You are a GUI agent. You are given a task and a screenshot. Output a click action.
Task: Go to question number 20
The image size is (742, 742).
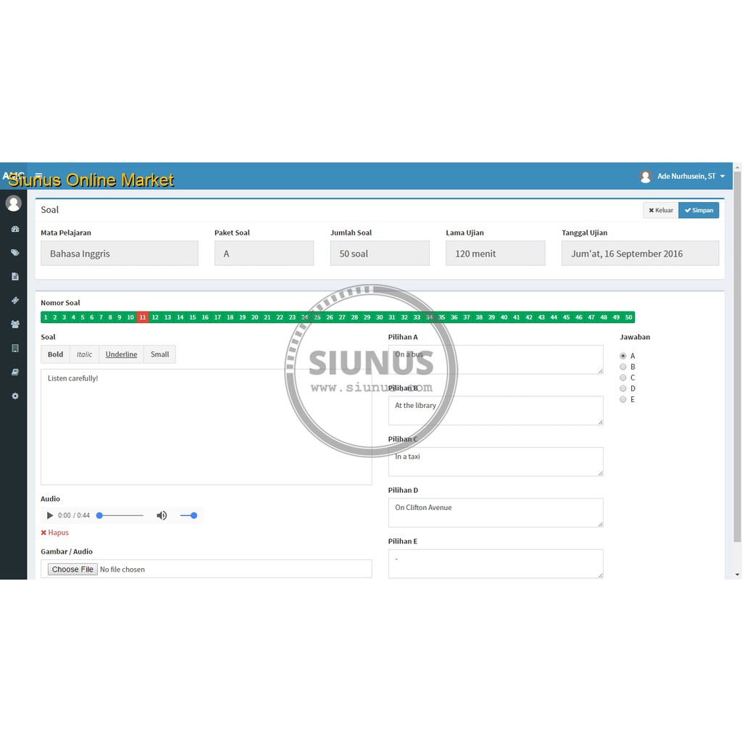coord(254,317)
